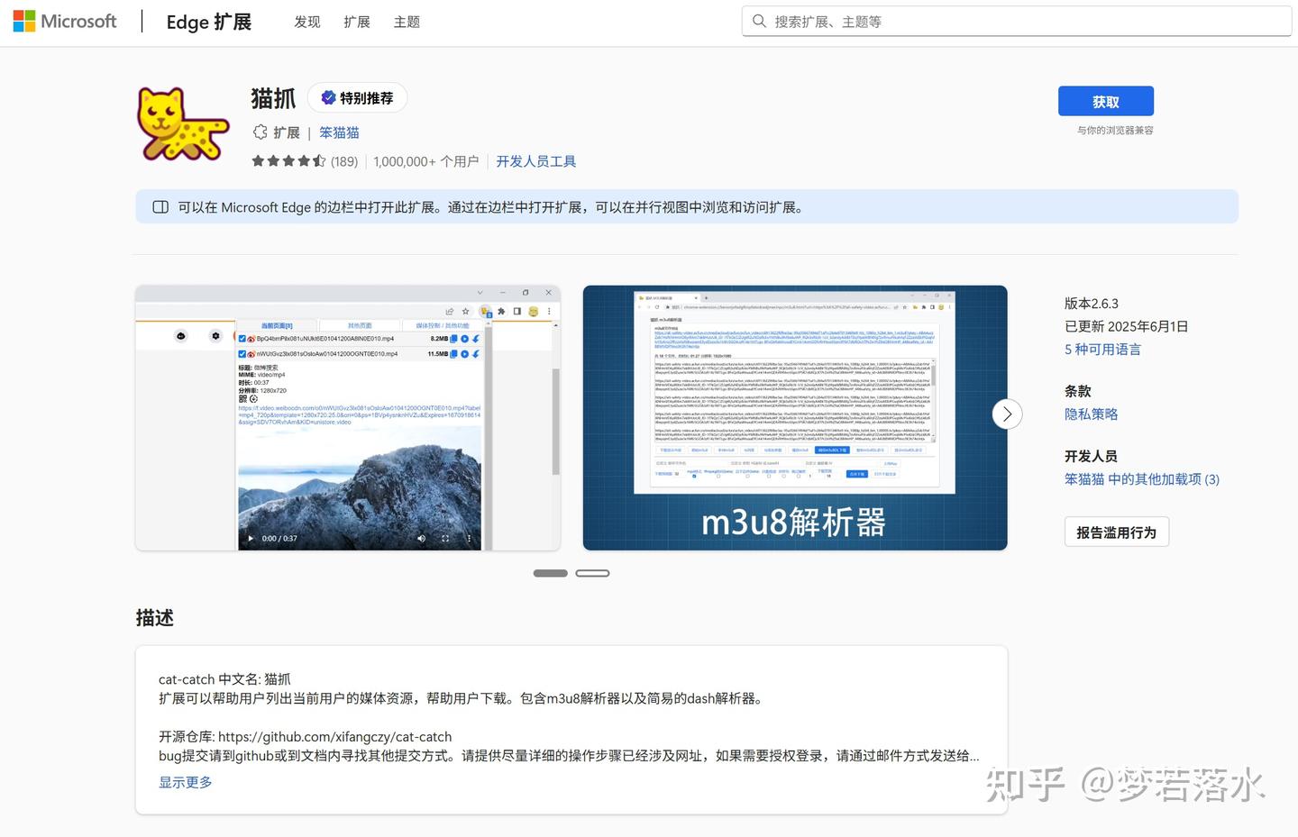The height and width of the screenshot is (837, 1298).
Task: Show next screenshot with right chevron
Action: pyautogui.click(x=1007, y=414)
